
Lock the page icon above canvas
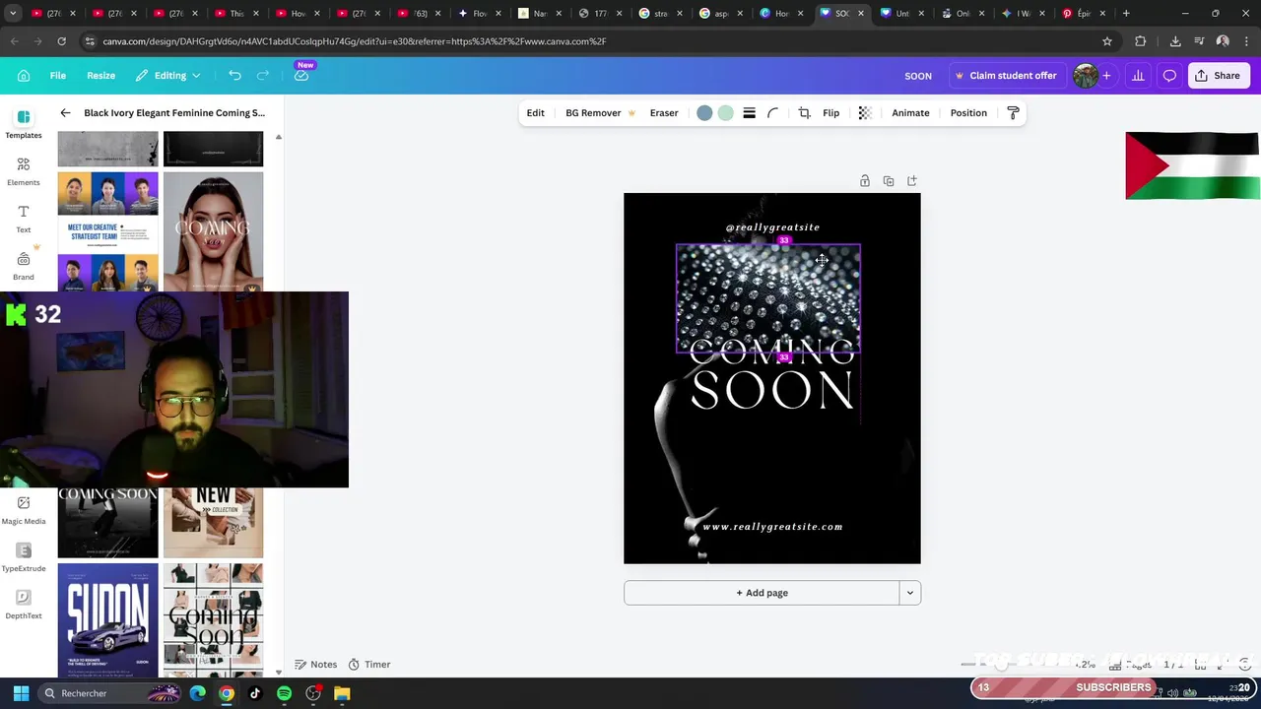coord(865,181)
